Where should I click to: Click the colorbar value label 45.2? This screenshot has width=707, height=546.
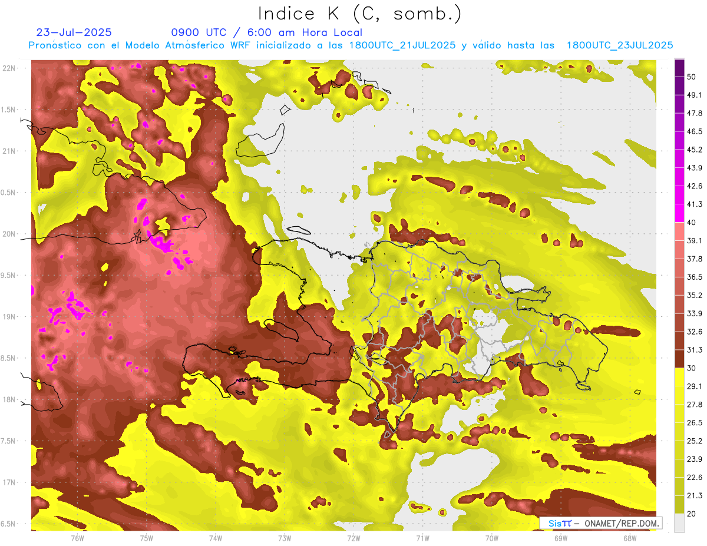(695, 150)
